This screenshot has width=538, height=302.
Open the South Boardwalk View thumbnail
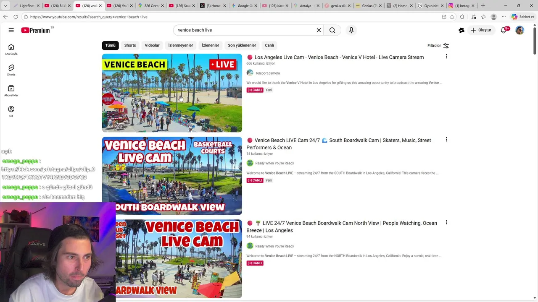(x=172, y=176)
